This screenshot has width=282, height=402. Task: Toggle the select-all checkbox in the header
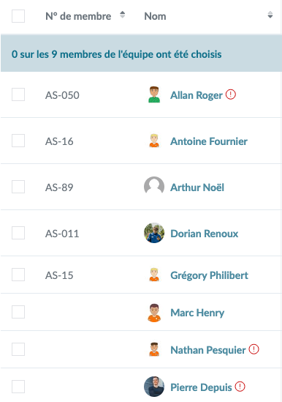click(x=18, y=16)
